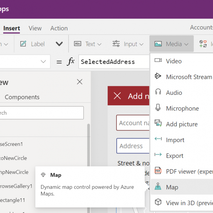Open the Insert ribbon tab

pyautogui.click(x=12, y=28)
